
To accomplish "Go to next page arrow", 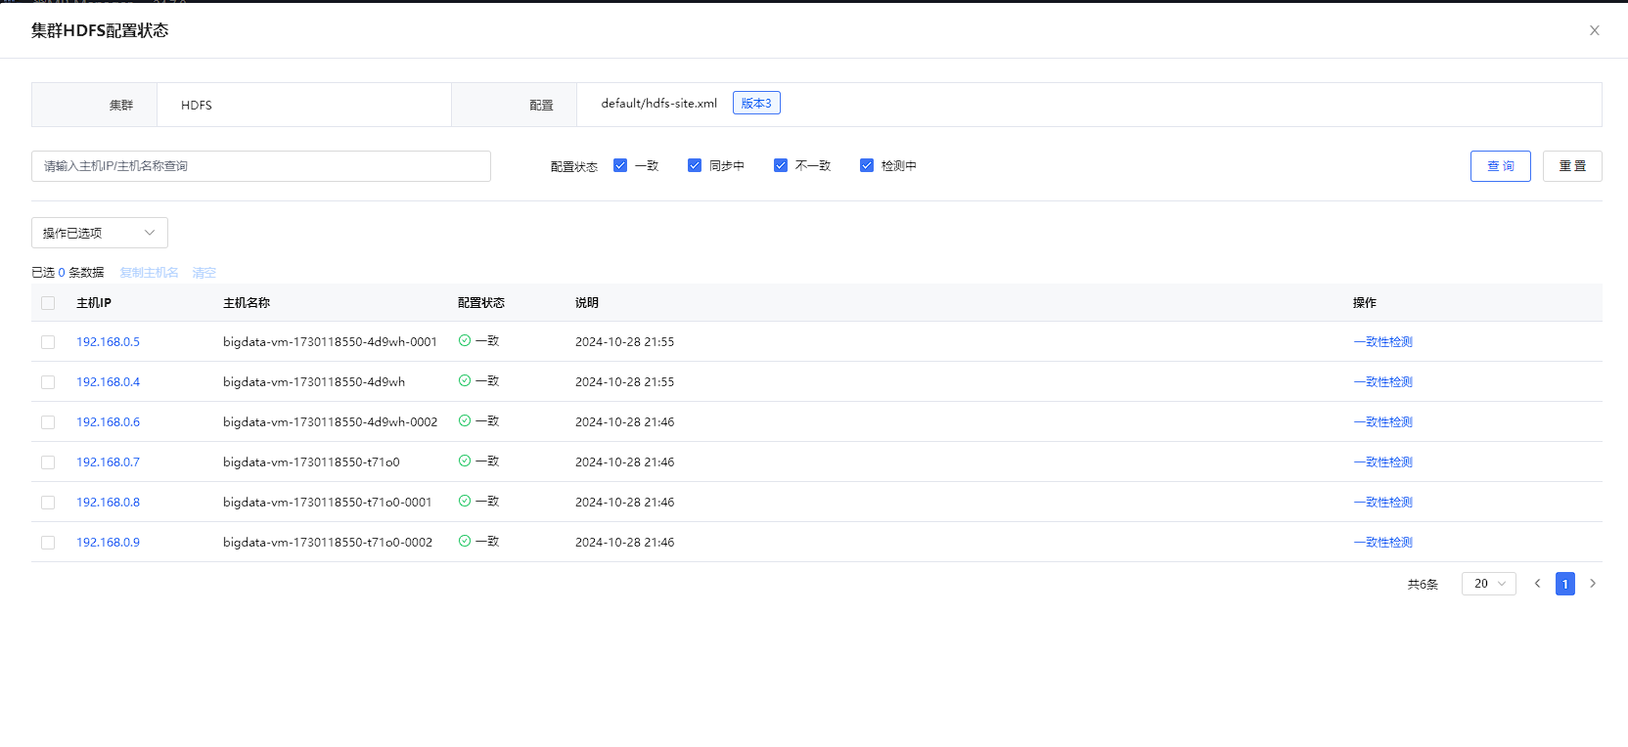I will click(1593, 584).
